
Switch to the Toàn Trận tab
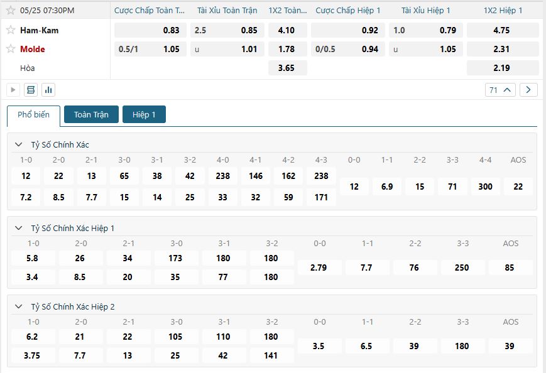91,114
